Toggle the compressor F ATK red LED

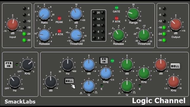[x=59, y=31]
